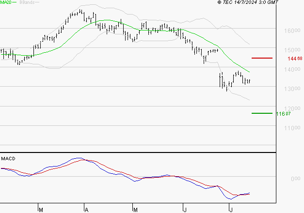The width and height of the screenshot is (304, 213).
Task: Click the 110.00 price axis label
Action: (x=292, y=128)
